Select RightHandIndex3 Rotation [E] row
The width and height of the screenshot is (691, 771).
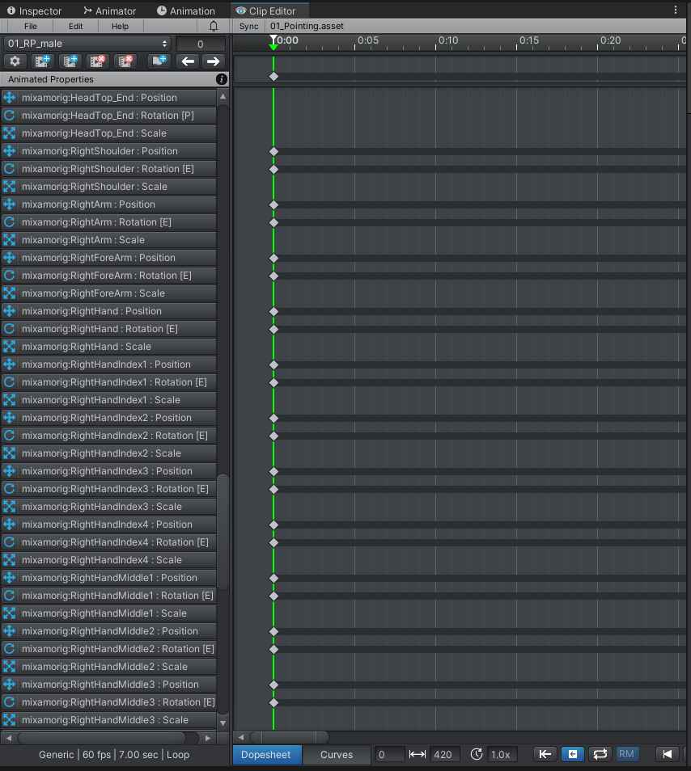pyautogui.click(x=108, y=489)
